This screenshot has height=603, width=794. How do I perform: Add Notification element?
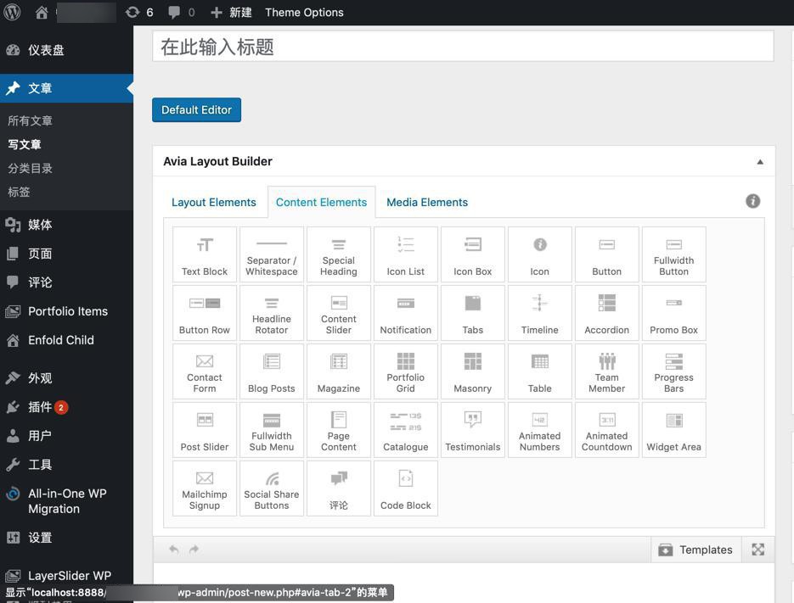point(406,313)
